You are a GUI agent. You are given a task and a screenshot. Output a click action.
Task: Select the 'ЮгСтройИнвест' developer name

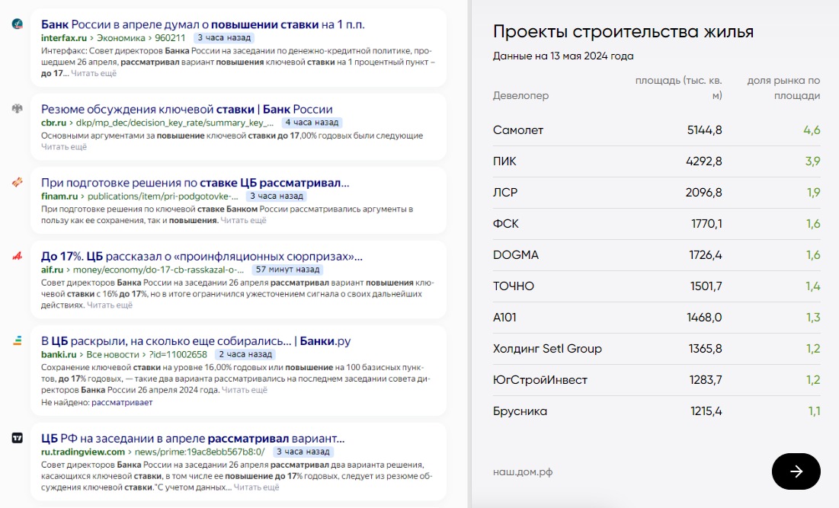pyautogui.click(x=540, y=380)
